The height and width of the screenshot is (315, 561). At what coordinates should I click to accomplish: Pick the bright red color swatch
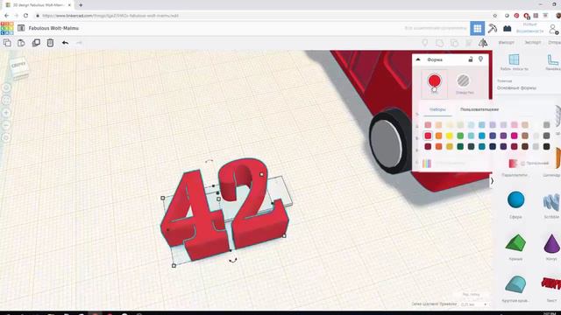(428, 136)
